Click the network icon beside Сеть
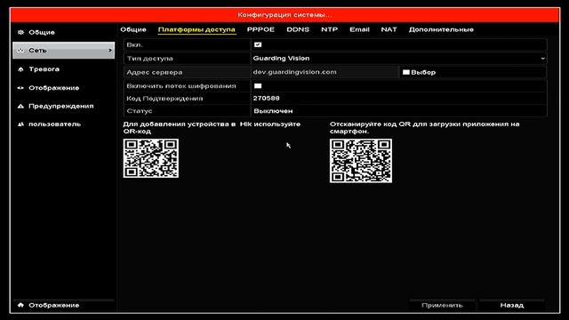Image resolution: width=569 pixels, height=320 pixels. (20, 51)
